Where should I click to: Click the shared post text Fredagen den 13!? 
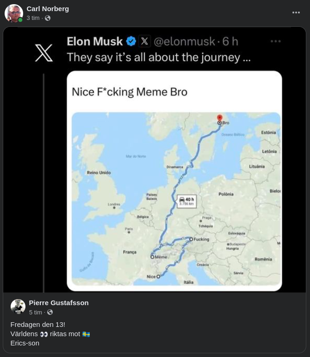click(38, 325)
